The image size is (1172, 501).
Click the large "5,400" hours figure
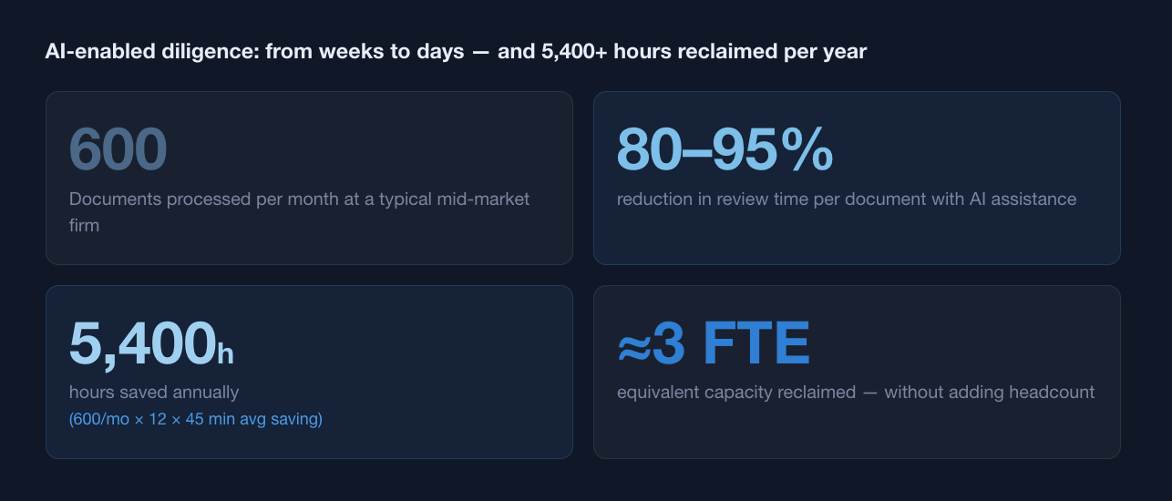tap(141, 343)
